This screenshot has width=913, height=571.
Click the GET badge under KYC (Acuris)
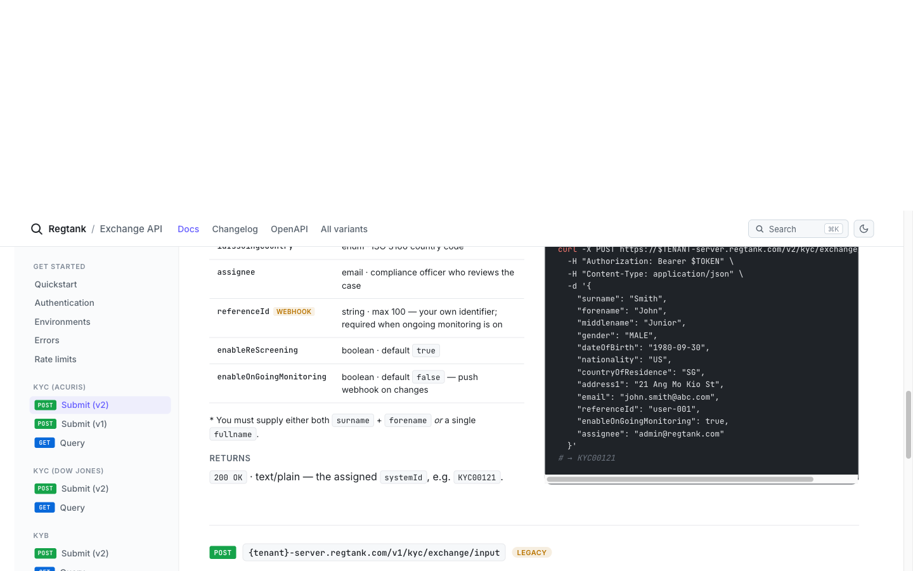pos(44,443)
